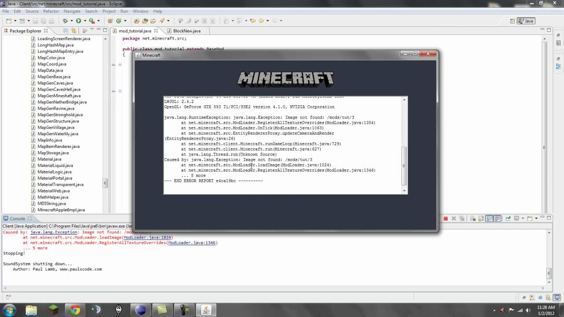Click the Debug bug toolbar icon
The height and width of the screenshot is (317, 564).
tap(65, 21)
